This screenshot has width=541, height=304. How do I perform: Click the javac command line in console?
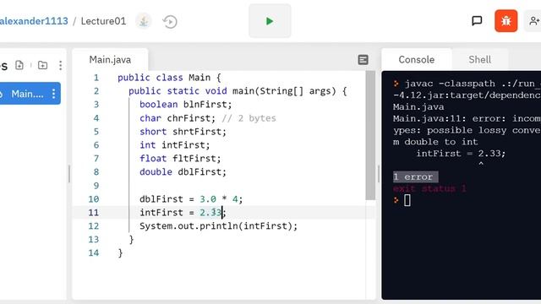point(473,84)
